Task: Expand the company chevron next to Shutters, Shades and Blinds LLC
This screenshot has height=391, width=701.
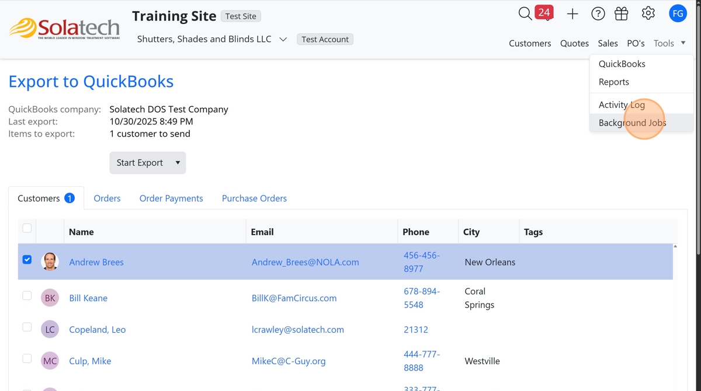Action: pos(283,40)
